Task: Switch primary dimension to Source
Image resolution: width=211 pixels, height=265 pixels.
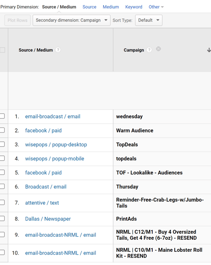Action: pyautogui.click(x=89, y=7)
